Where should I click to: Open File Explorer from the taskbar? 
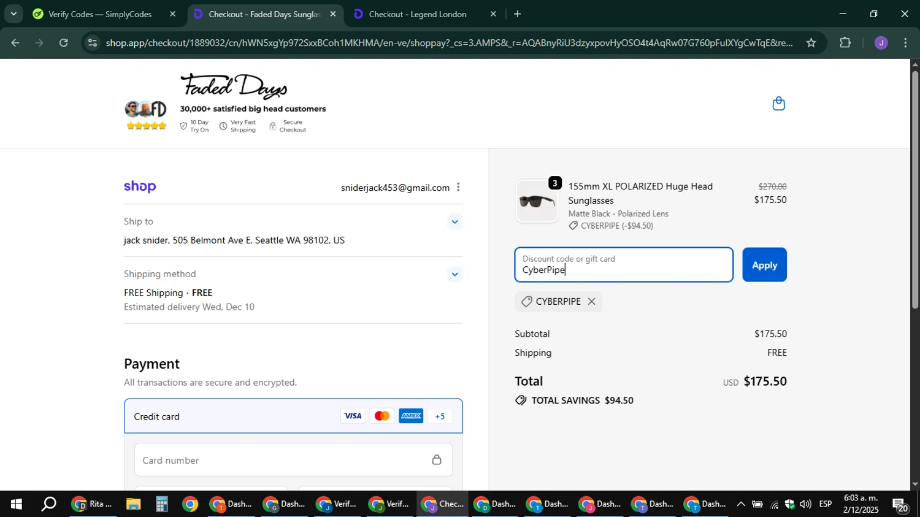(133, 505)
